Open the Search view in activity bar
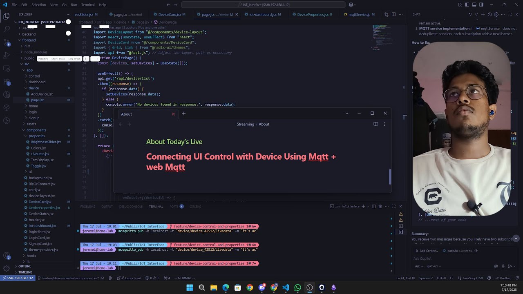523x294 pixels. tap(7, 29)
